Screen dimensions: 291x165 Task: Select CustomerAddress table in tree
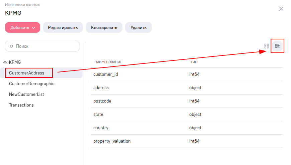tap(26, 73)
